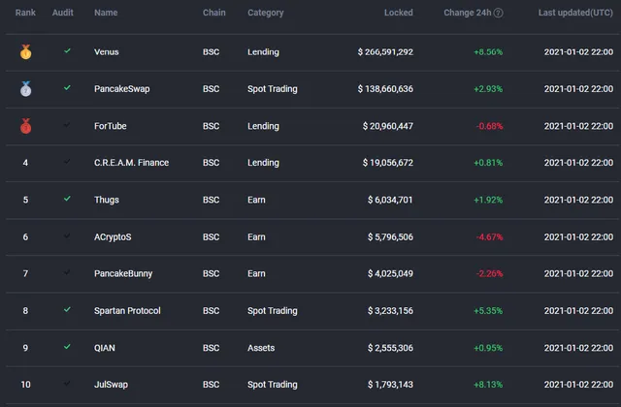Viewport: 621px width, 407px height.
Task: Open the ACryptoS project entry
Action: click(113, 236)
